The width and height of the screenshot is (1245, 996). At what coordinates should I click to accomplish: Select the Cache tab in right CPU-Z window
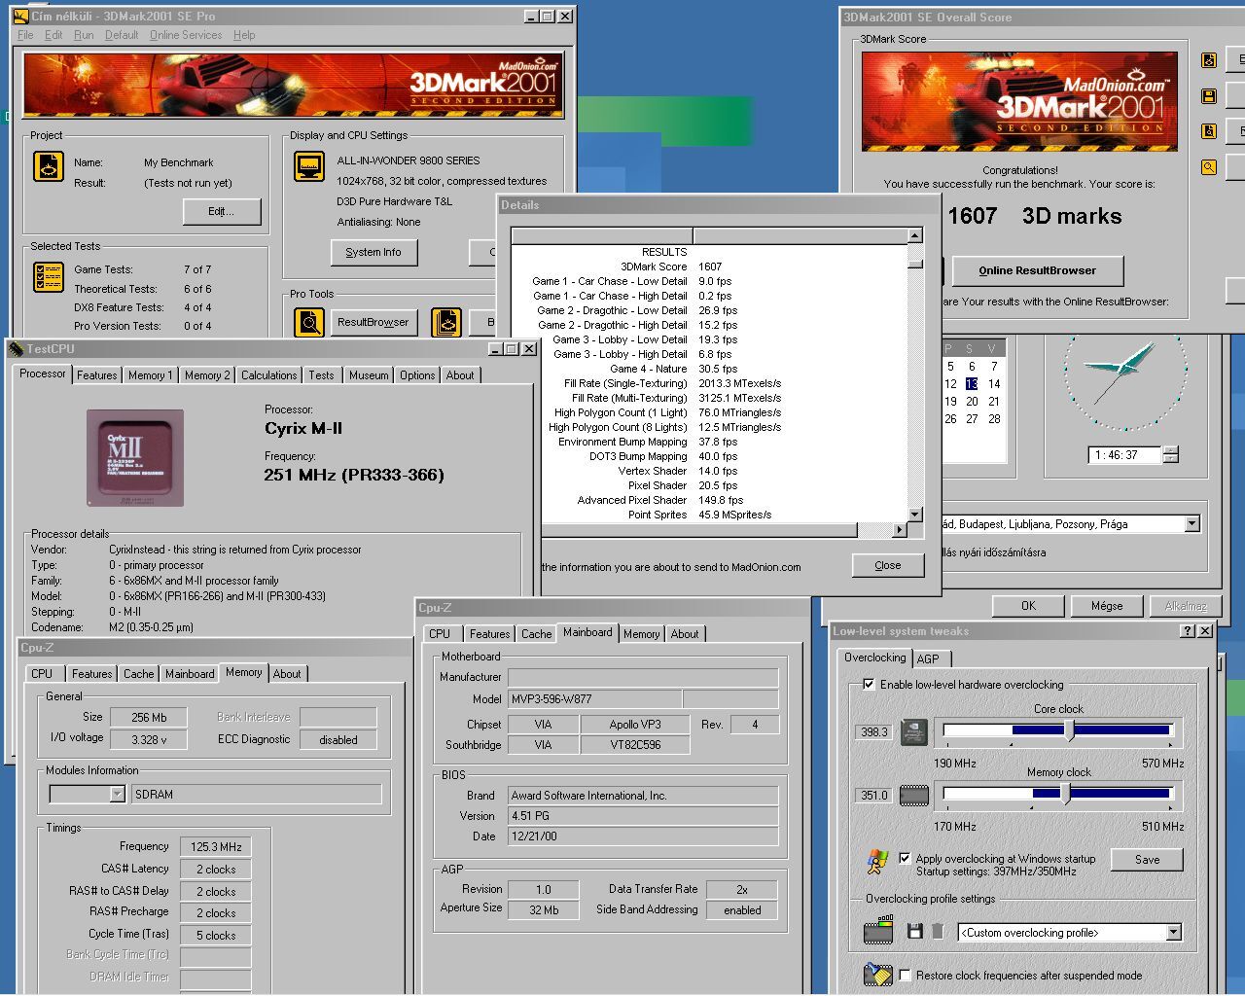536,634
